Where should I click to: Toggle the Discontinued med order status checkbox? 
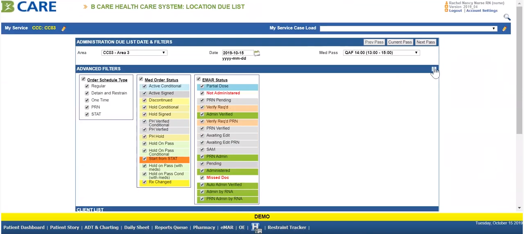coord(144,100)
